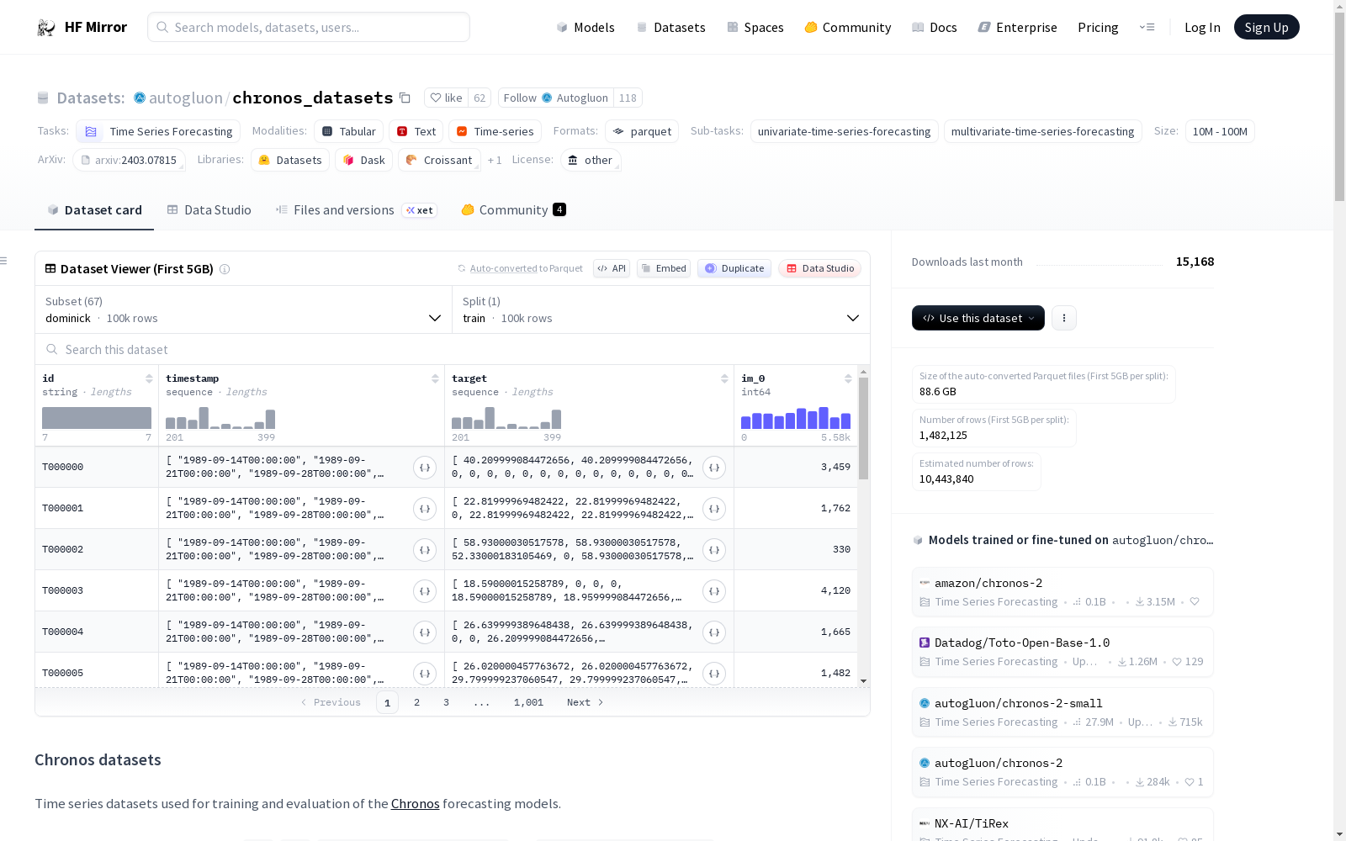Go to page 2 of dataset rows
Screen dimensions: 1346x841
coord(416,702)
